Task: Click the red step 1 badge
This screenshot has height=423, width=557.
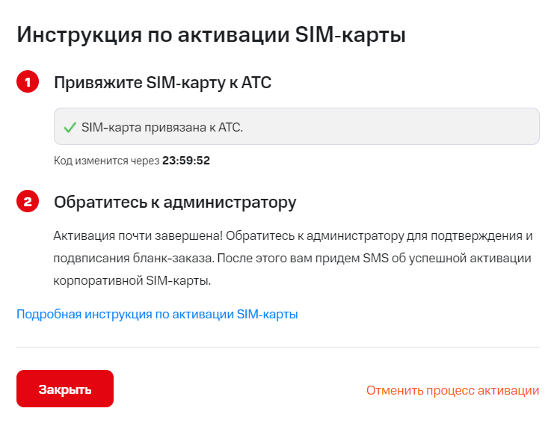Action: pos(27,83)
